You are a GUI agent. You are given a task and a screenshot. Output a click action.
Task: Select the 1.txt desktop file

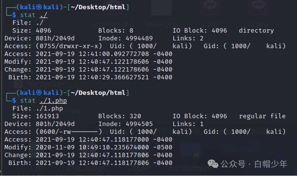point(37,168)
